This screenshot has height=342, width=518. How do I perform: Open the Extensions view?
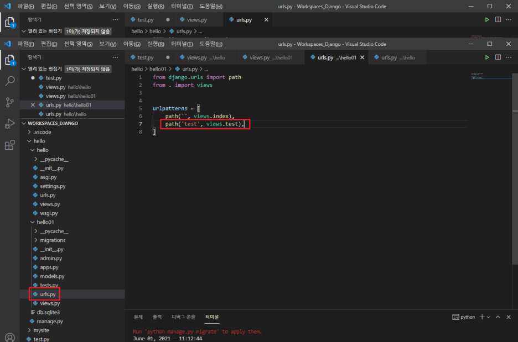click(x=10, y=145)
